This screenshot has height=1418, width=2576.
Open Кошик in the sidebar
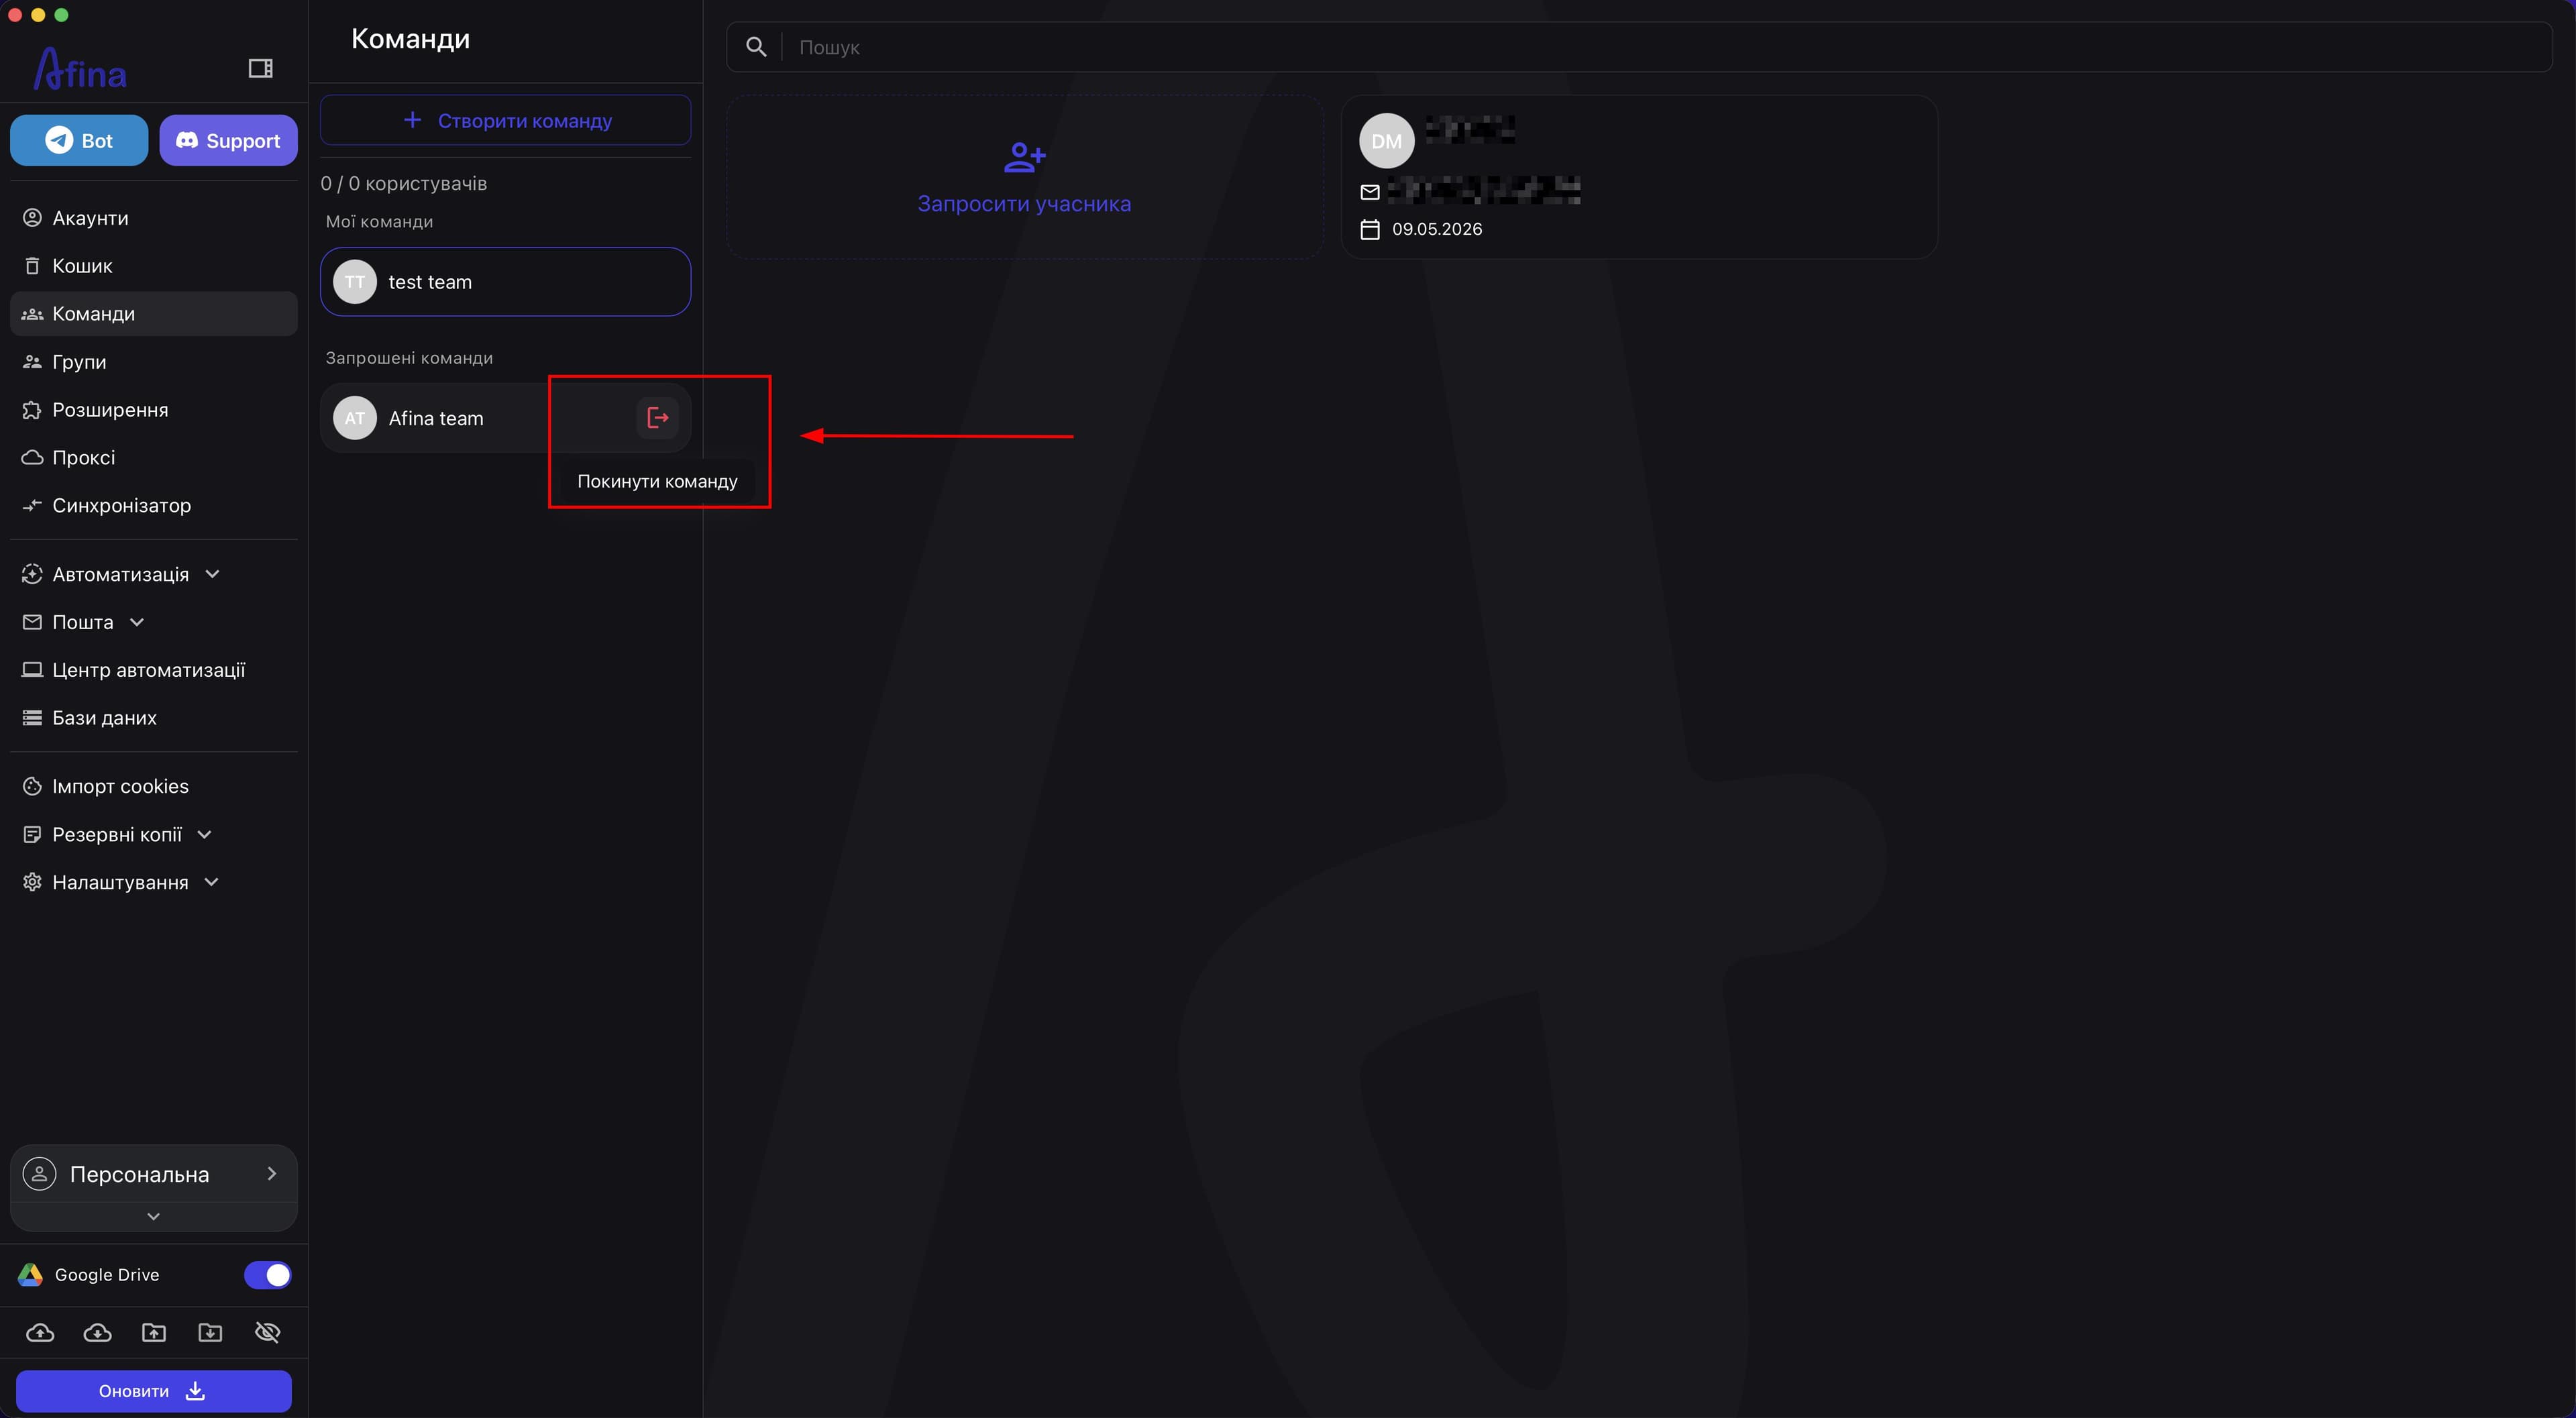click(154, 266)
